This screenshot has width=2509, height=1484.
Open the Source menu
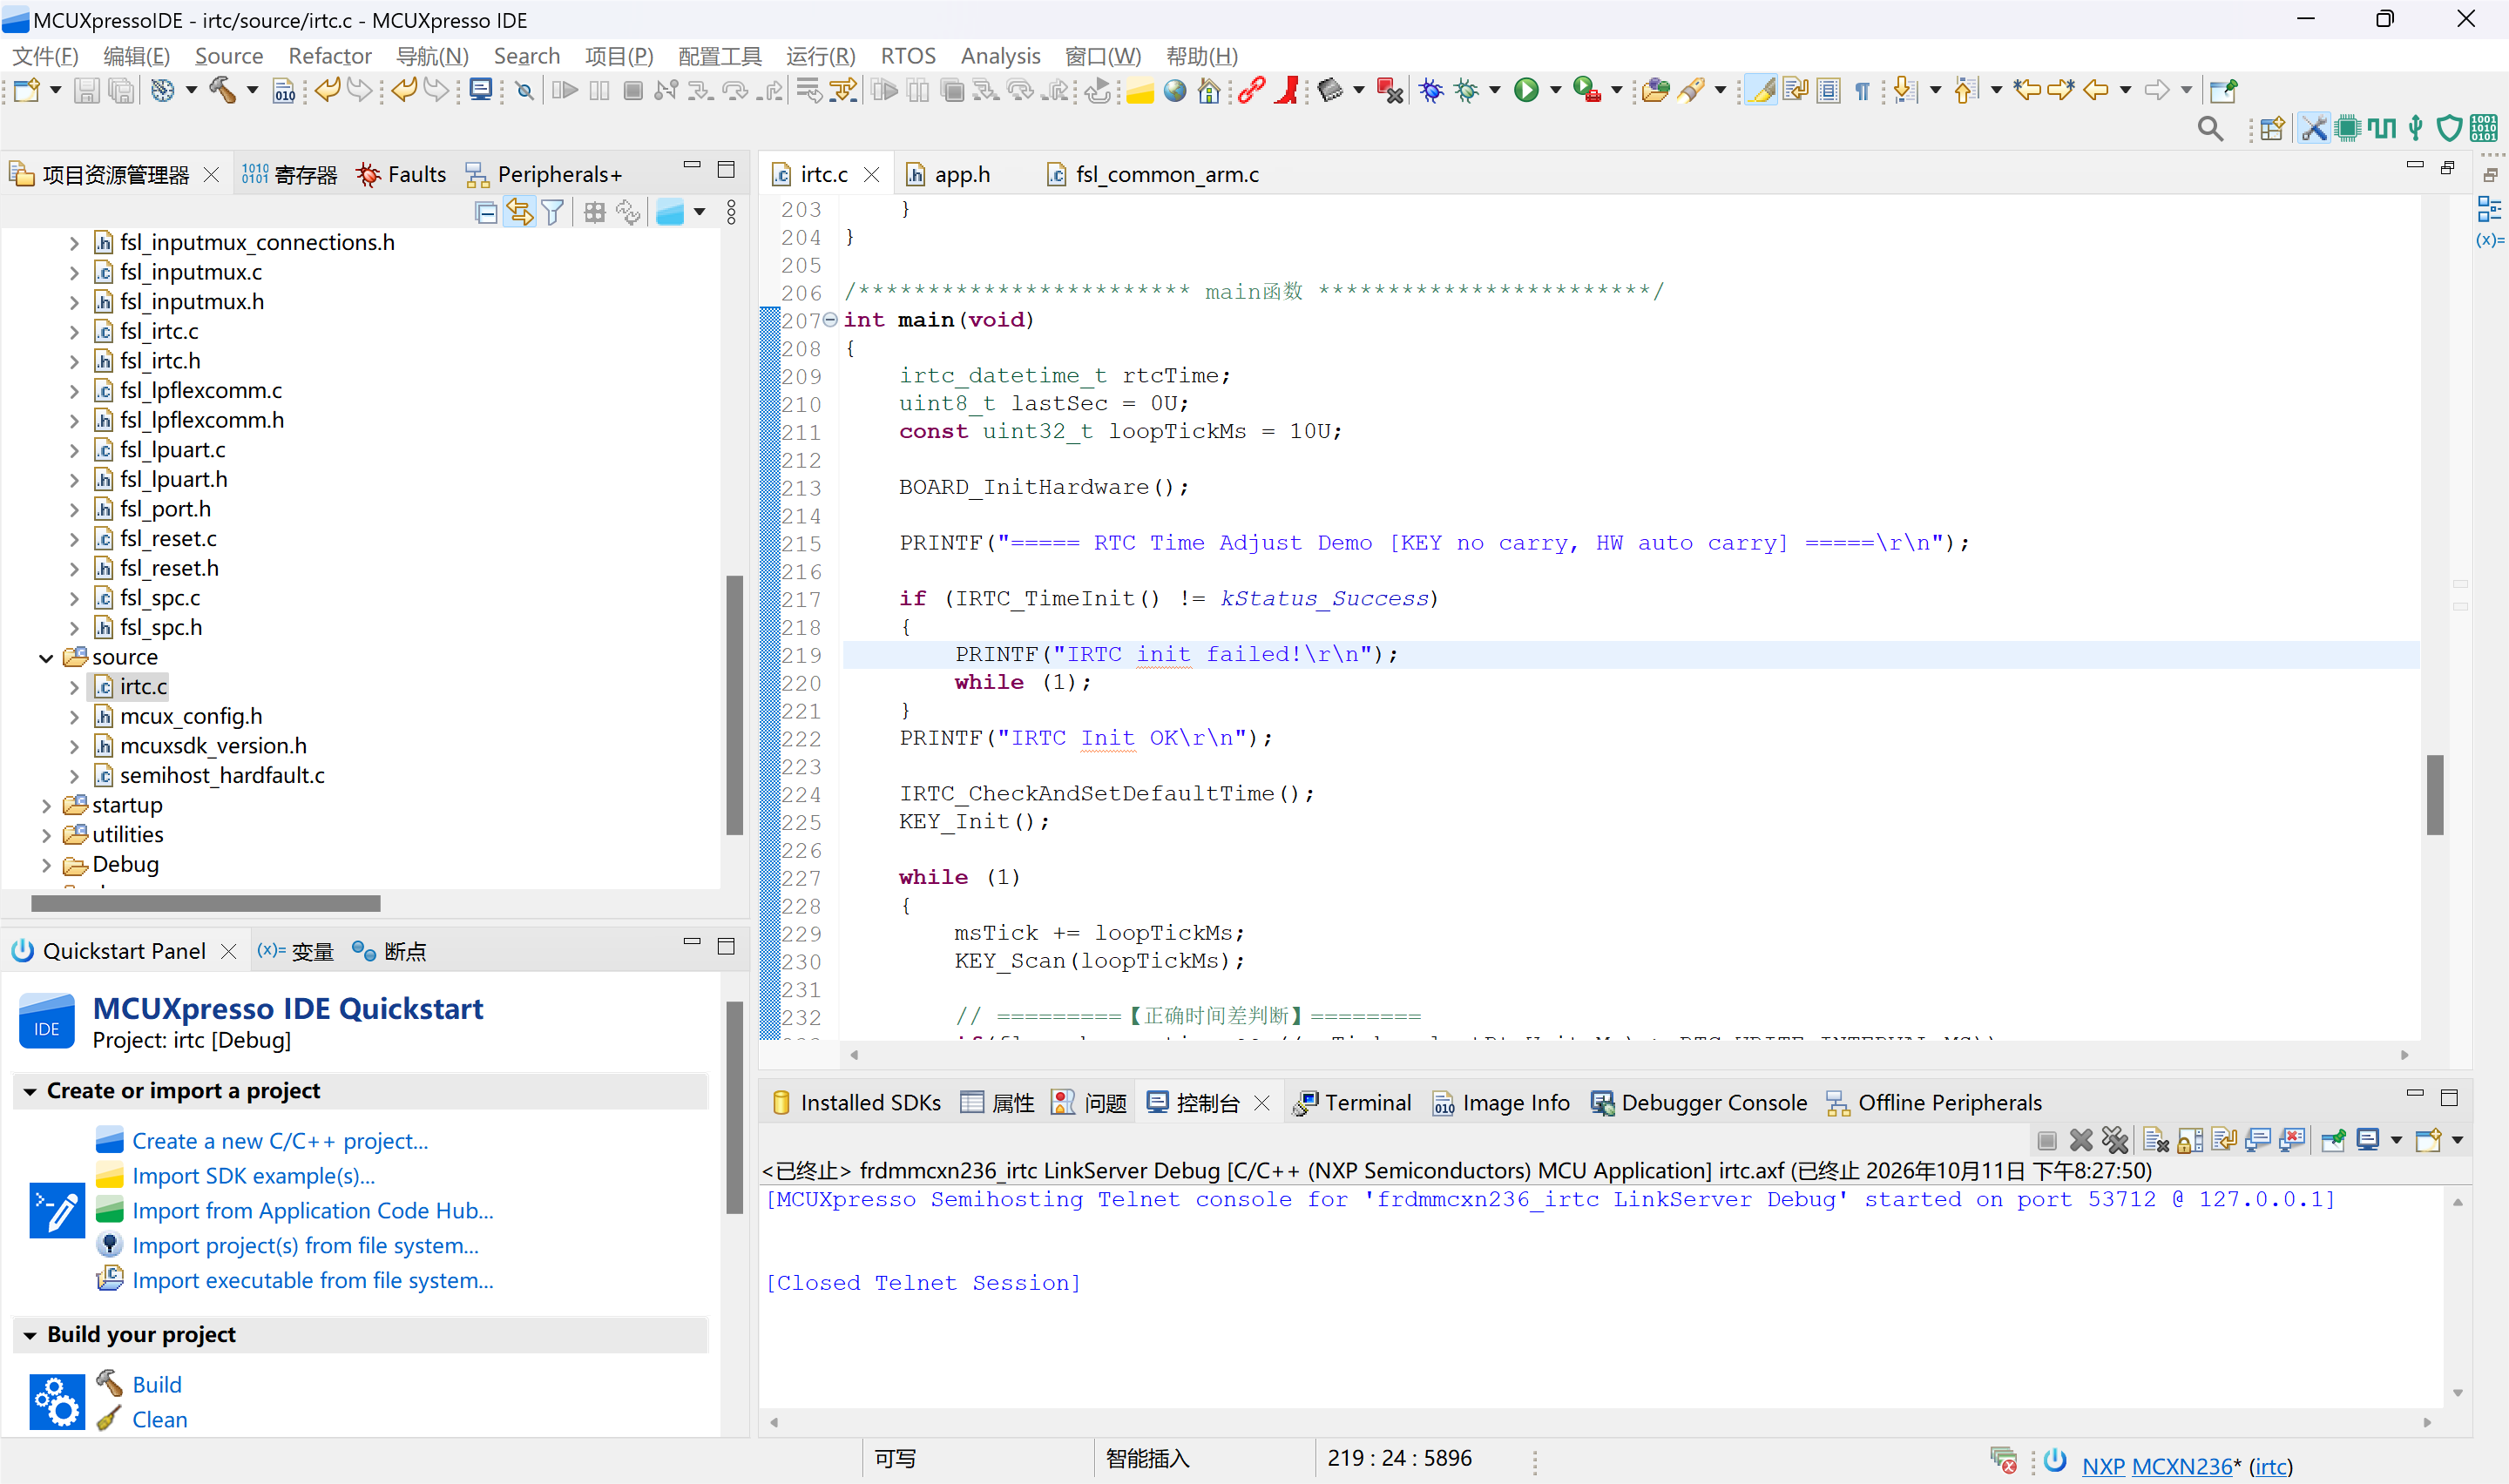click(x=229, y=56)
